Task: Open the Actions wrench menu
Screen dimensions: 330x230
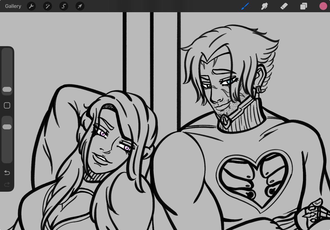Action: pos(31,6)
